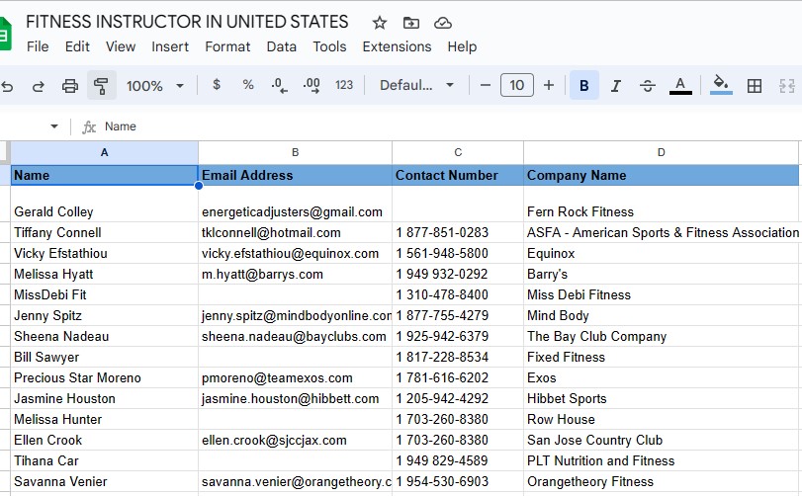The width and height of the screenshot is (802, 496).
Task: Select the Hibbet Sports cell
Action: (661, 399)
